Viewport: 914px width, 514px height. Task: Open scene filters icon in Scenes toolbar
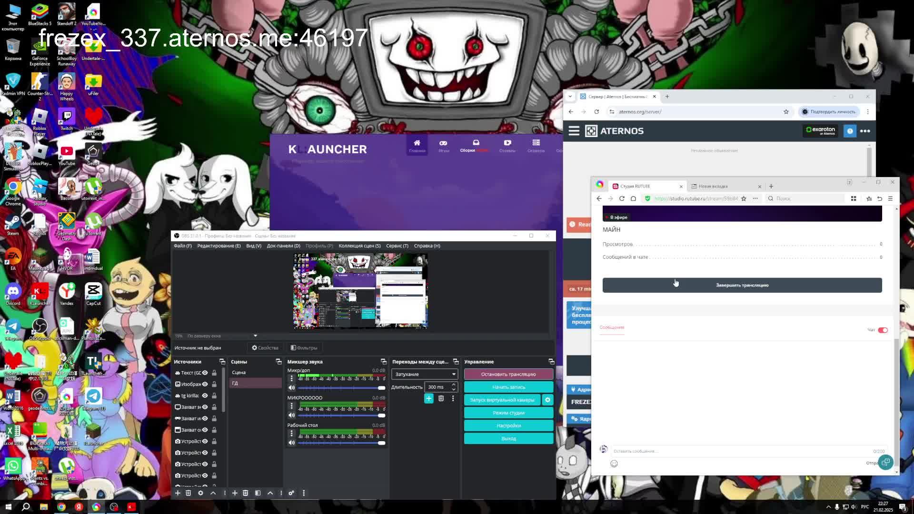click(x=258, y=493)
